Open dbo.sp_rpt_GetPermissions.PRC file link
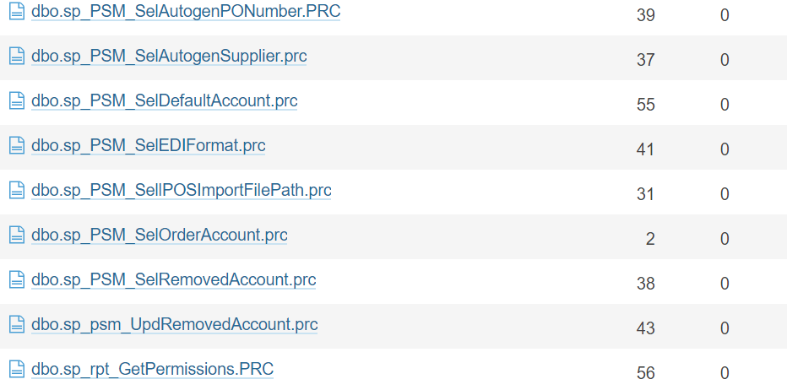The image size is (787, 390). [152, 370]
